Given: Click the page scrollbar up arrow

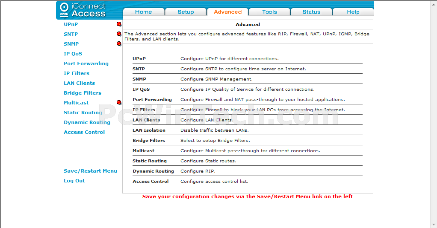Looking at the screenshot, I should [x=434, y=4].
